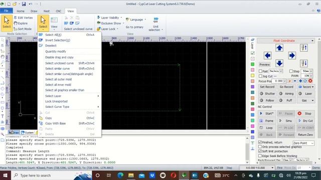Image resolution: width=321 pixels, height=180 pixels.
Task: Click the Dry Cut button
Action: pos(305,120)
